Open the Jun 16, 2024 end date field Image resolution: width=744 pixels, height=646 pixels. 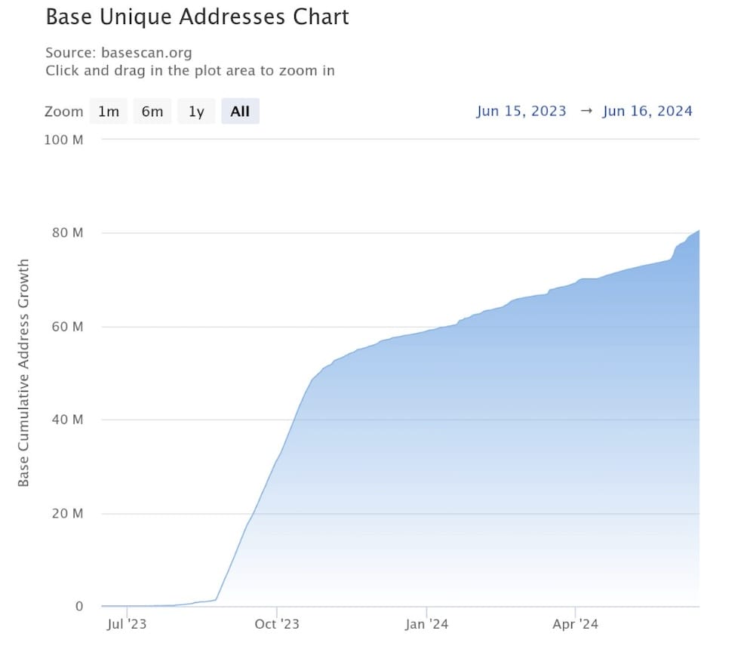click(647, 111)
